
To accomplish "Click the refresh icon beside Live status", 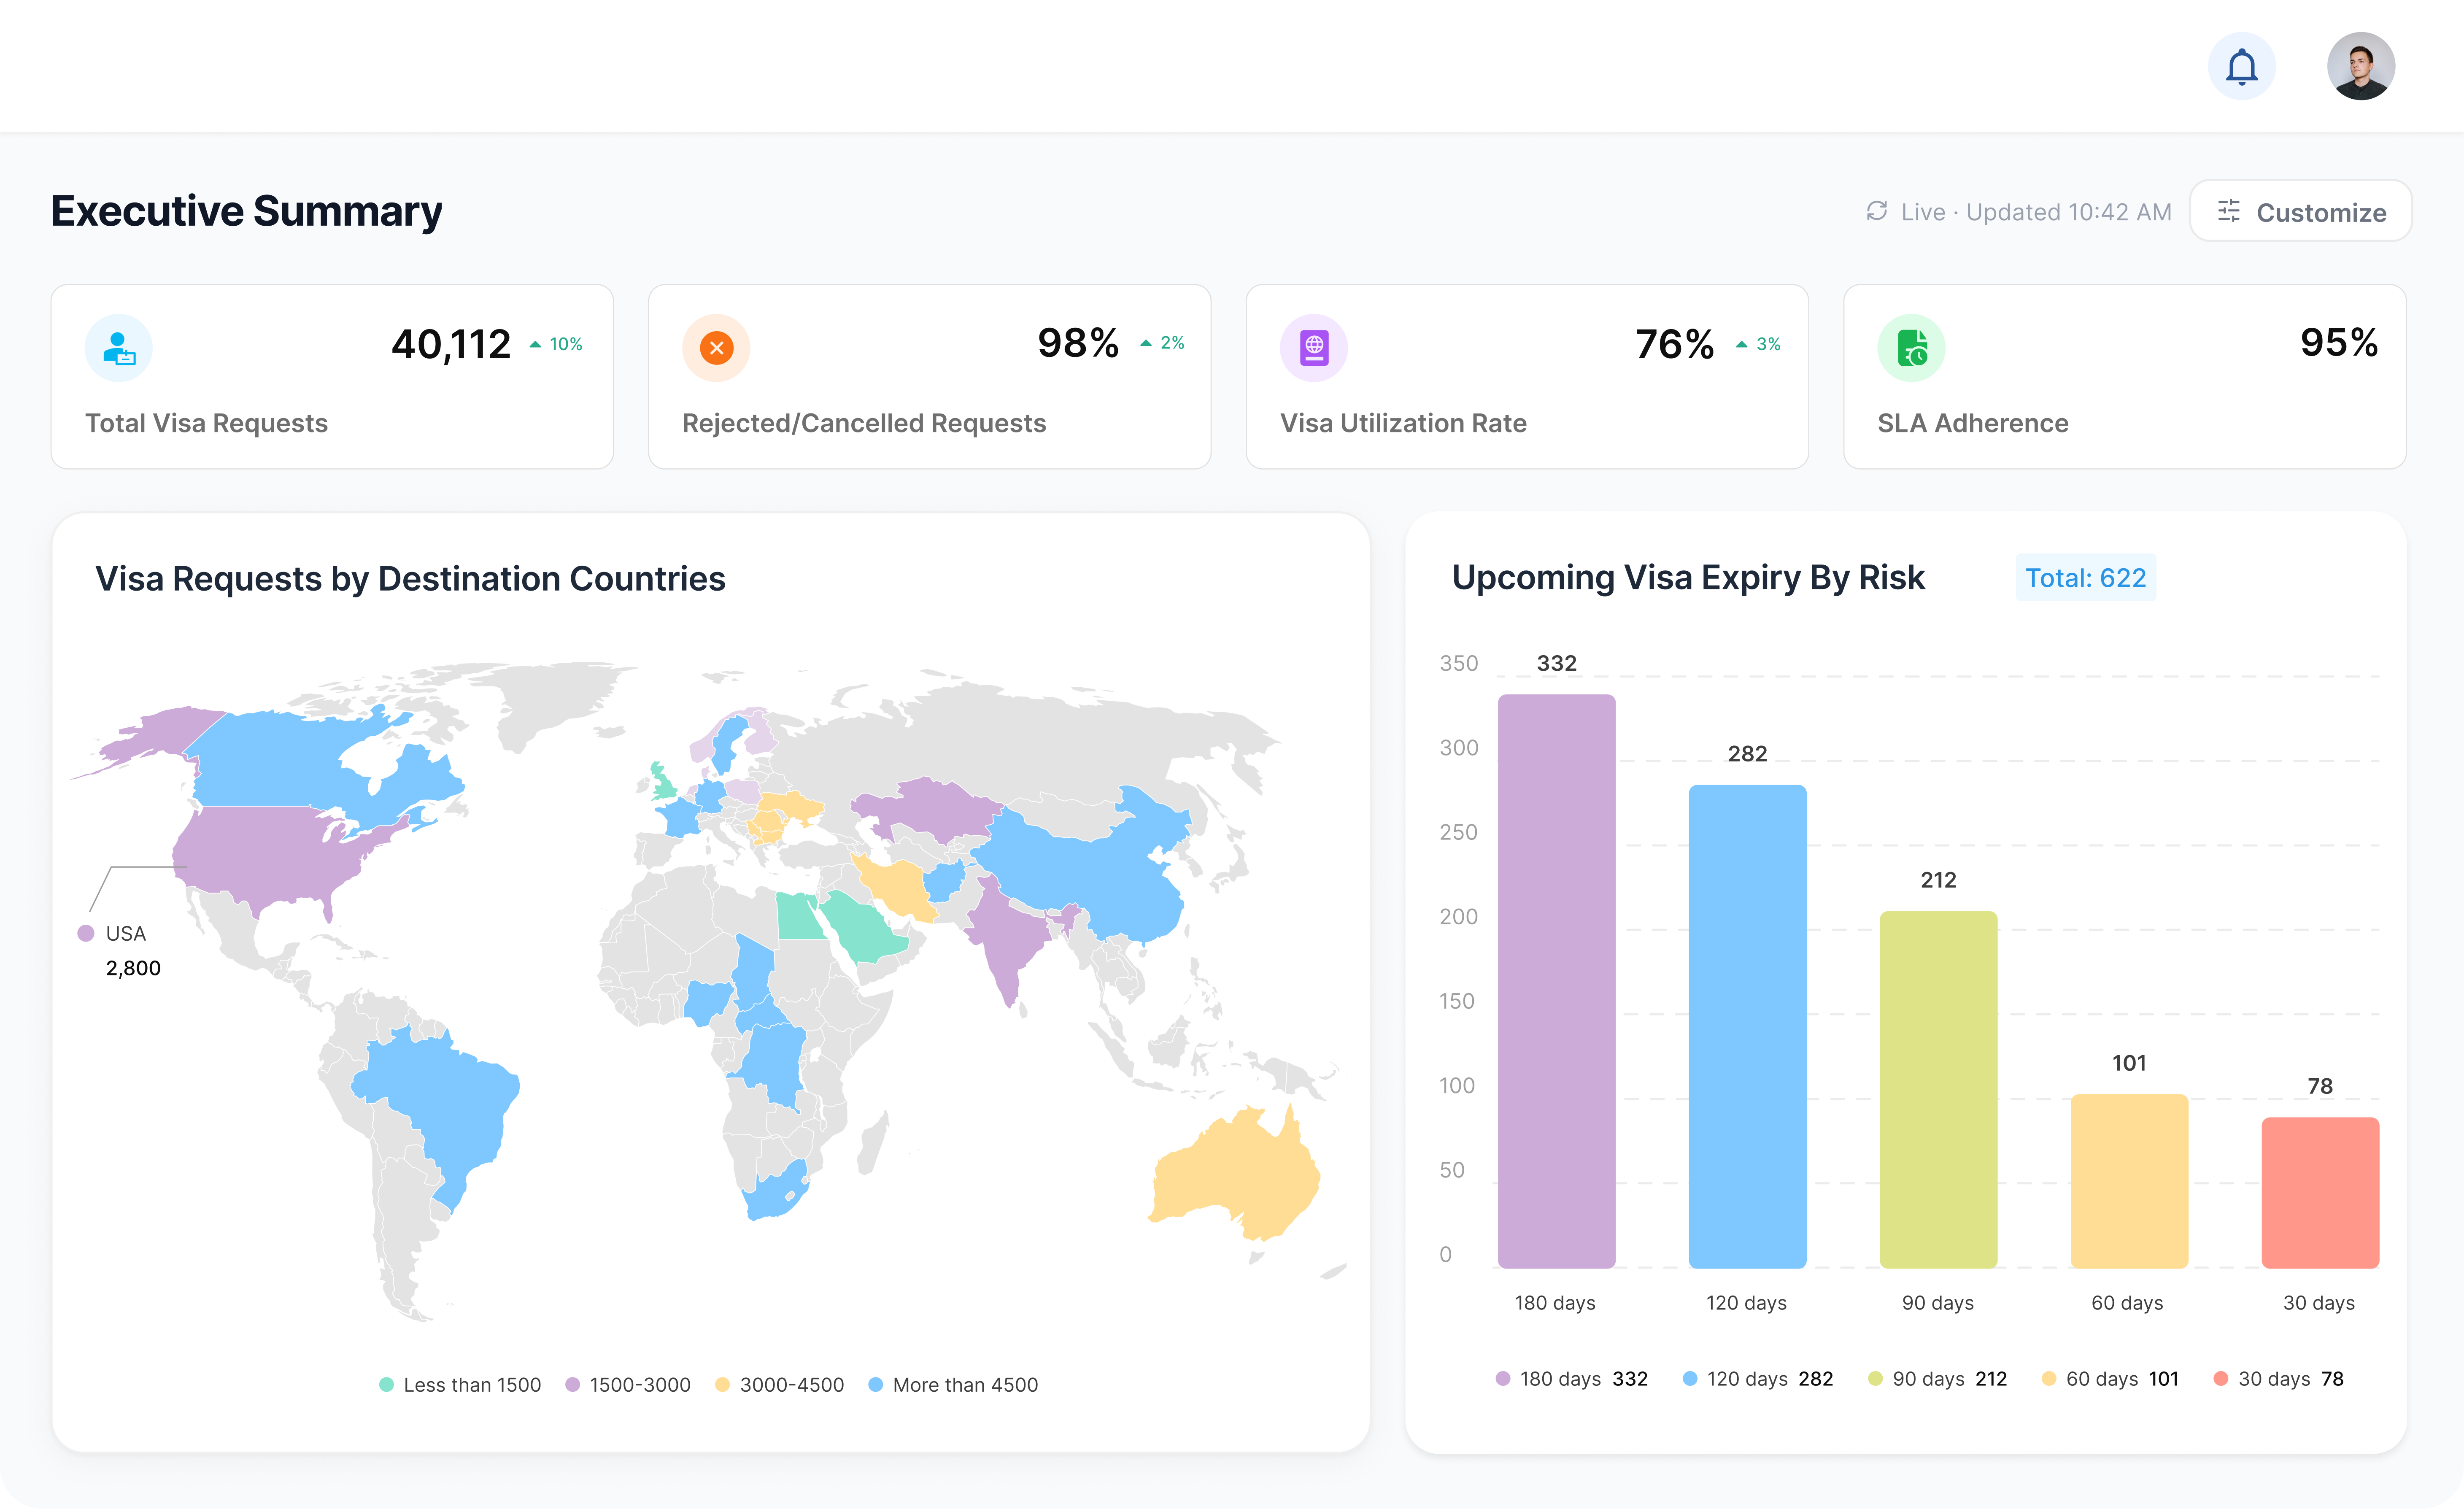I will (x=1876, y=211).
